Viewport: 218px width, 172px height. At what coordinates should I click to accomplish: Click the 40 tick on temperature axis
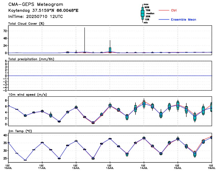[x=5, y=135]
